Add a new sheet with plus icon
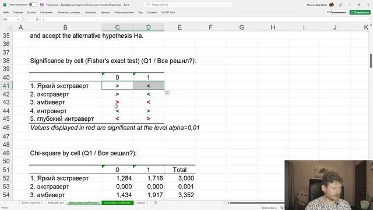 coord(156,203)
